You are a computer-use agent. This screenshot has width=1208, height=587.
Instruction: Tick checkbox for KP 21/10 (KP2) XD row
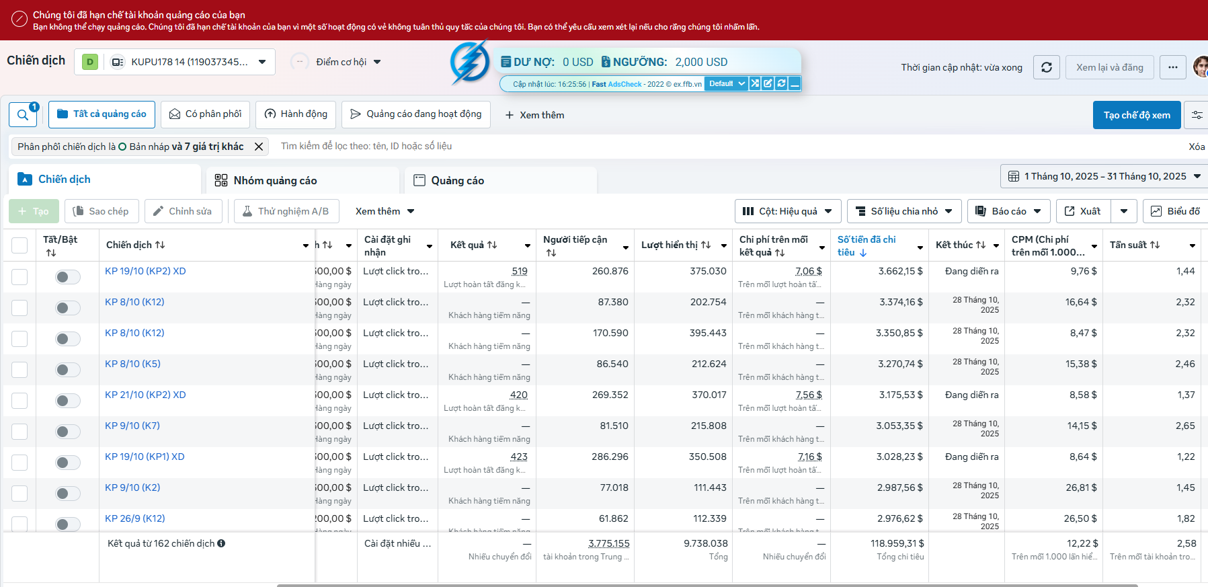tap(19, 401)
